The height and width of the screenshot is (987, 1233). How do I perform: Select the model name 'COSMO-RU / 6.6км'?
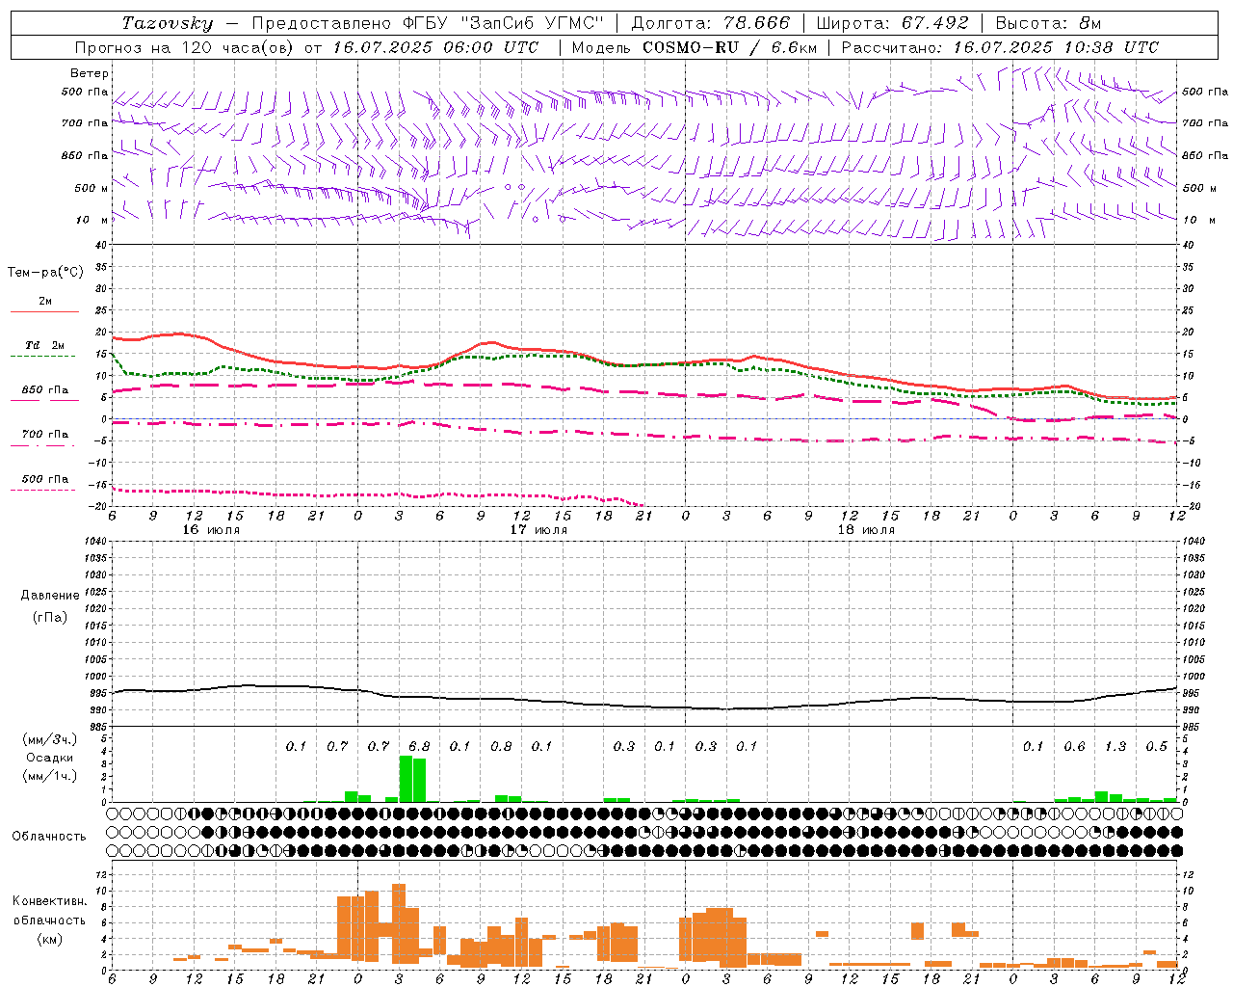click(729, 47)
